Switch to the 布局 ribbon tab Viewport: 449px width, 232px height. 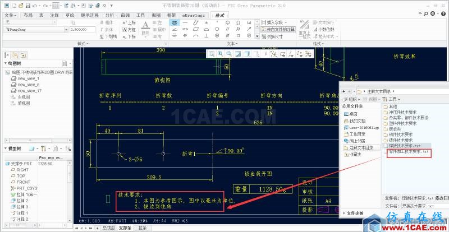(28, 15)
